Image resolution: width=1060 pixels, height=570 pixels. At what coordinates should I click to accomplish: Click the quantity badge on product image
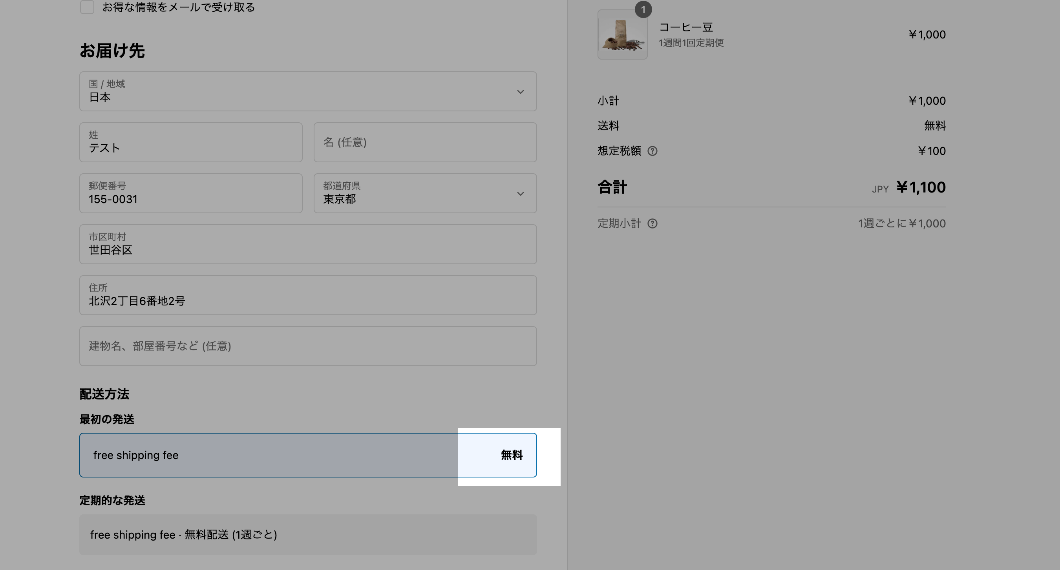click(643, 9)
